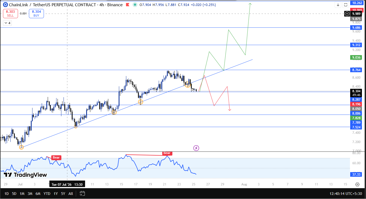The image size is (366, 199).
Task: Click the red 10.065 price label
Action: pos(357,10)
